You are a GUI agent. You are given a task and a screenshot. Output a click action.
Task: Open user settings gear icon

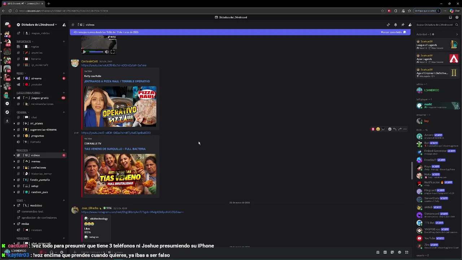(62, 252)
